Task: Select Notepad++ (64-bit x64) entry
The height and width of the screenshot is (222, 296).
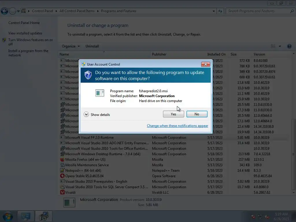Action: (x=83, y=170)
